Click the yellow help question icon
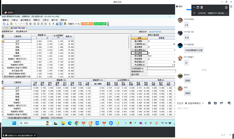The image size is (234, 139). 65,24
